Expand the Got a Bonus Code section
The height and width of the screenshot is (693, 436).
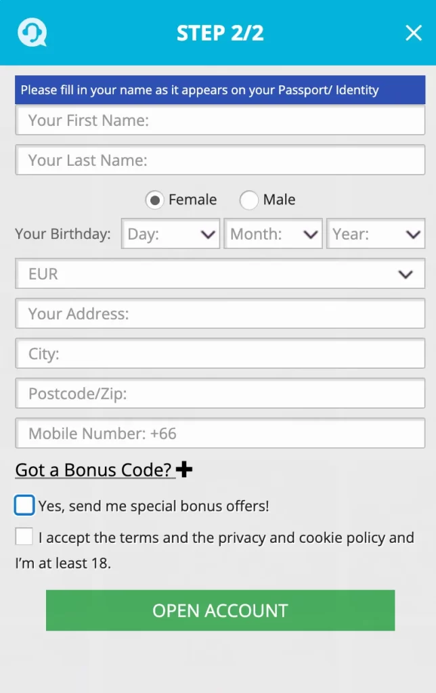coord(94,470)
